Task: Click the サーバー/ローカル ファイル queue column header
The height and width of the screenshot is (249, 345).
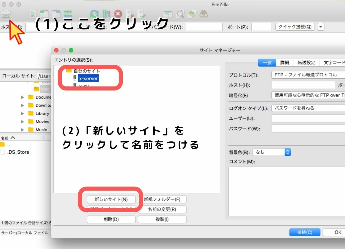Action: click(x=25, y=233)
